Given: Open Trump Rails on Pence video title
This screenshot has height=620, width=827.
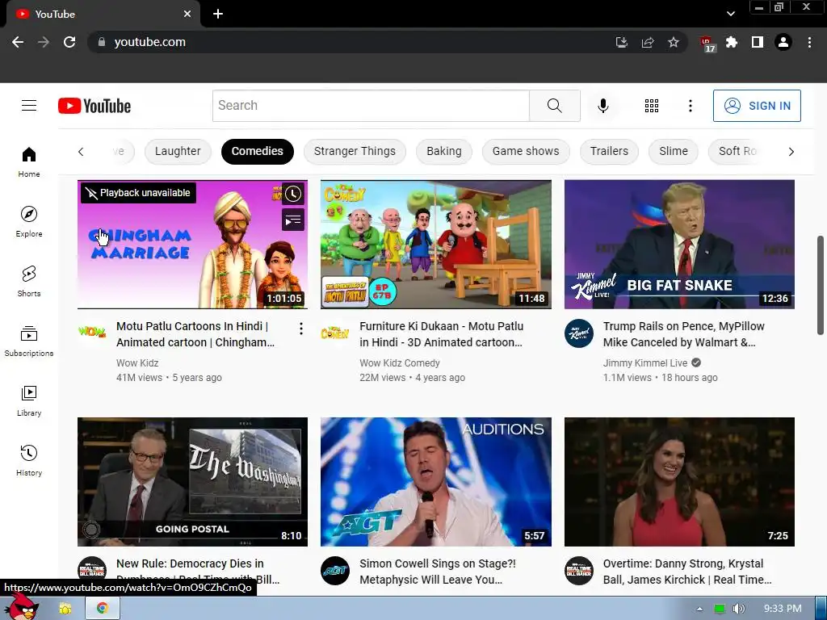Looking at the screenshot, I should pos(683,334).
